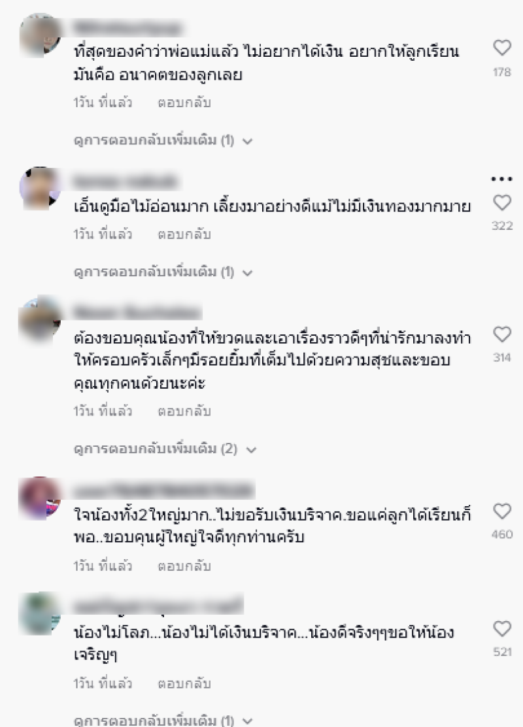The height and width of the screenshot is (727, 523).
Task: Show 2 more replies under third comment
Action: pos(165,449)
